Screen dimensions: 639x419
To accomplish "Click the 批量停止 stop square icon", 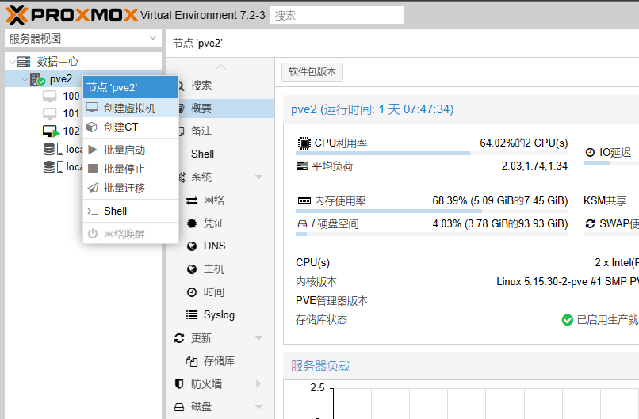I will point(93,169).
